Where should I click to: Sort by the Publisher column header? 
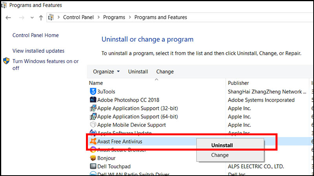tap(239, 83)
